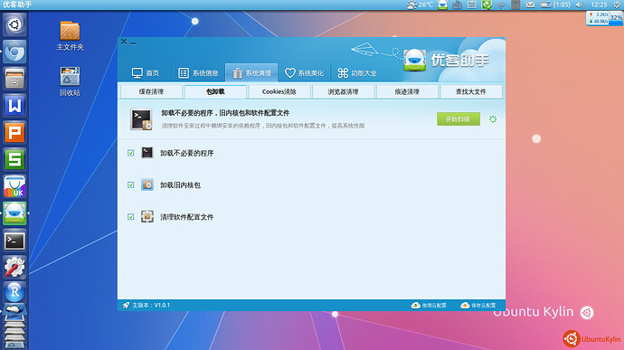
Task: Open the battery indicator menu
Action: click(x=555, y=5)
